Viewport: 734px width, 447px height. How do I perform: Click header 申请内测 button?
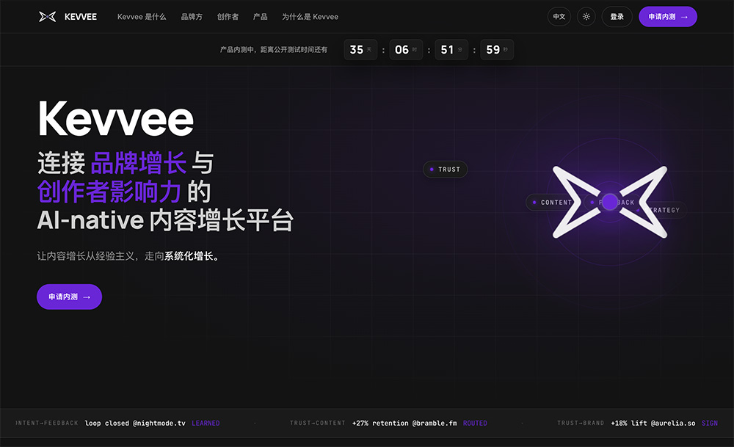[667, 17]
